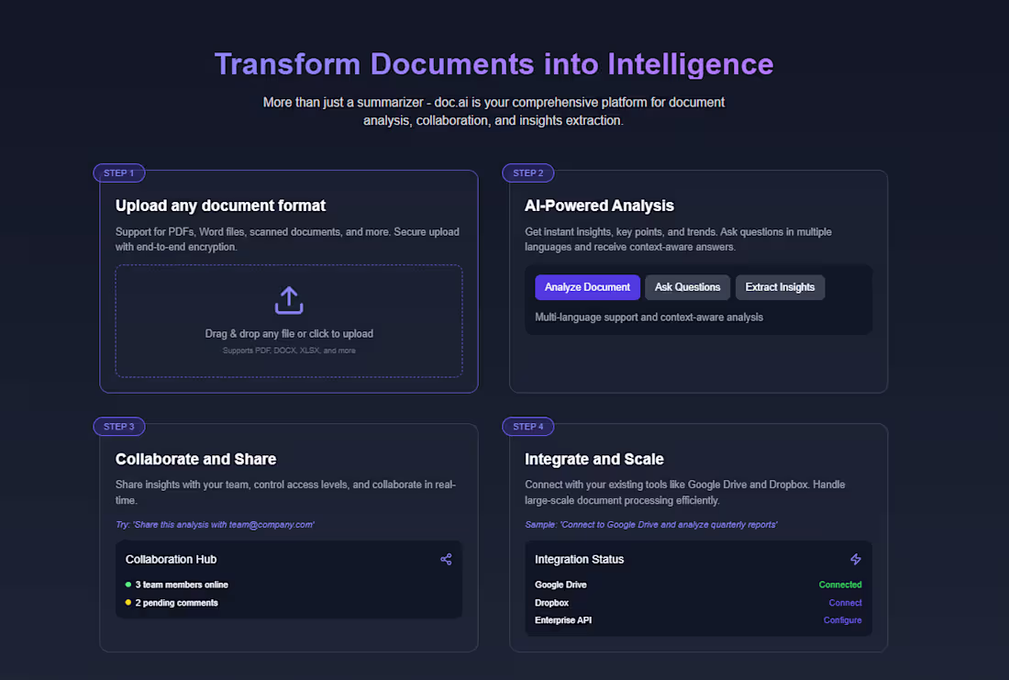Click the Connected status for Google Drive

pyautogui.click(x=839, y=585)
